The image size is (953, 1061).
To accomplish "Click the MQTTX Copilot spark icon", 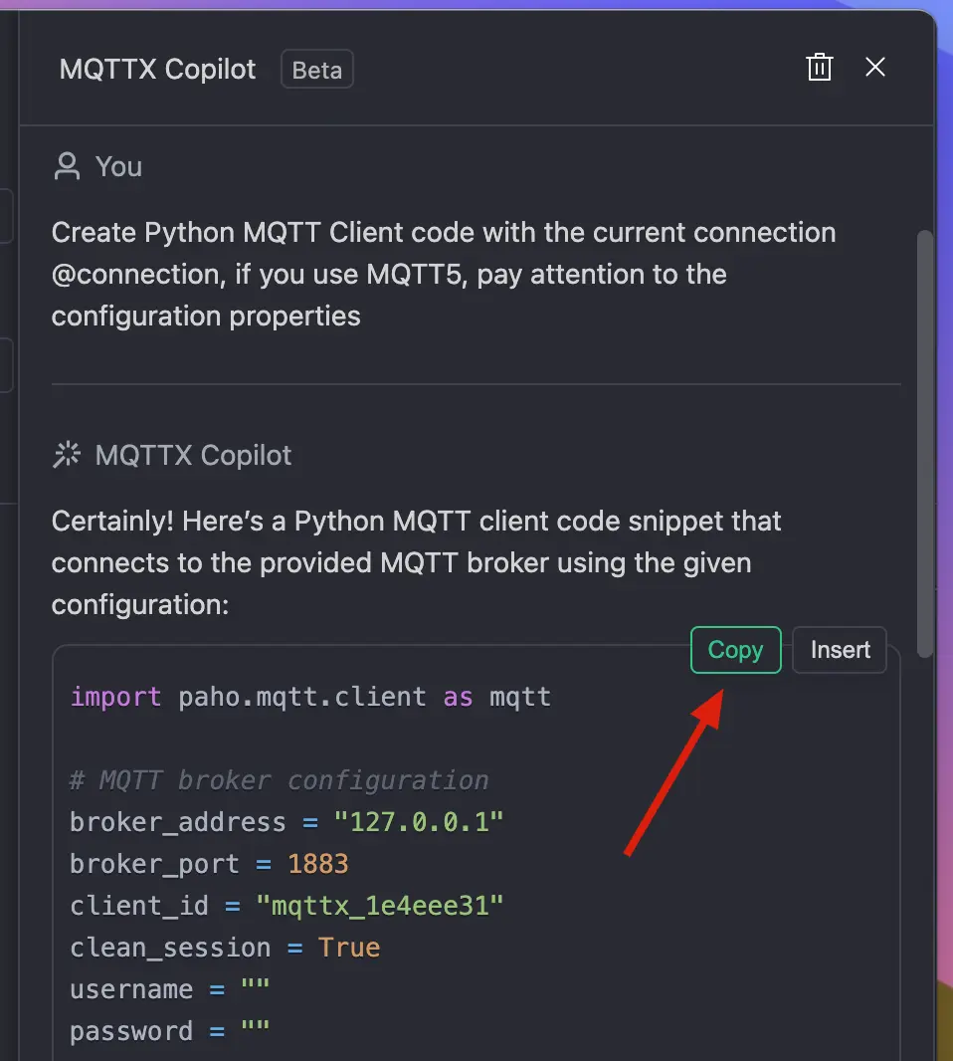I will pos(66,454).
